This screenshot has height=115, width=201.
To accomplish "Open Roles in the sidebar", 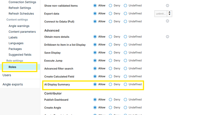I will click(12, 67).
